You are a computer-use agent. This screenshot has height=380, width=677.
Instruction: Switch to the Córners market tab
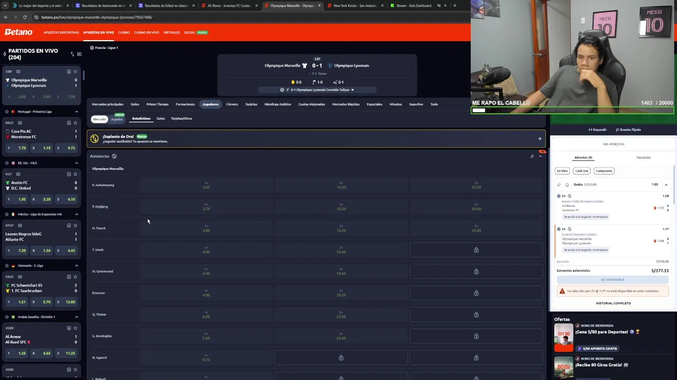point(232,104)
